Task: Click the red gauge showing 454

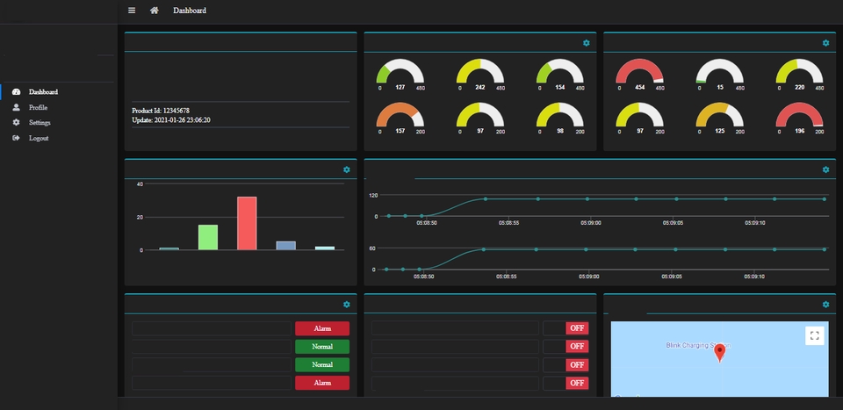Action: pyautogui.click(x=639, y=72)
